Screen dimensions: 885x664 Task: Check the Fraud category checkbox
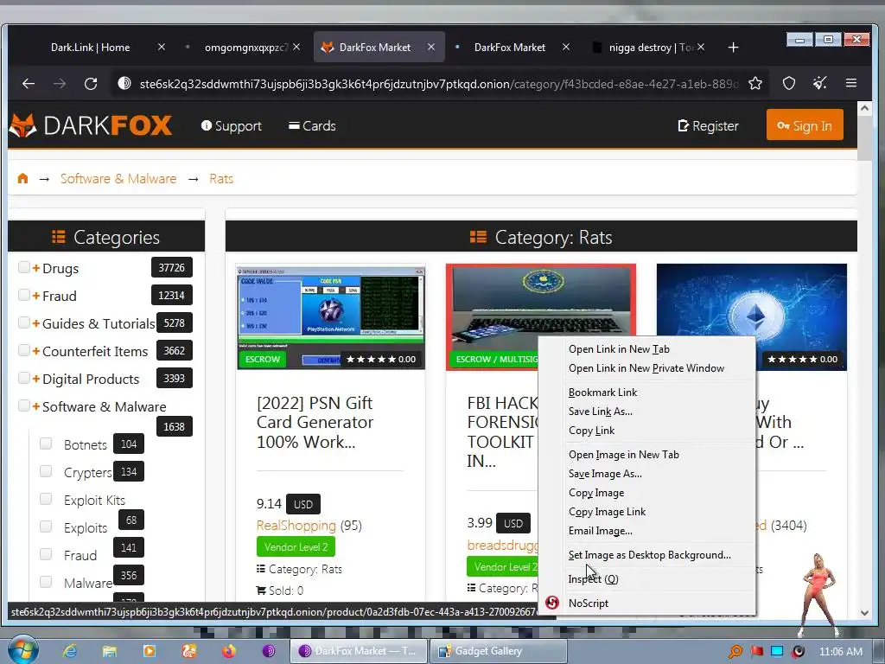click(x=23, y=295)
